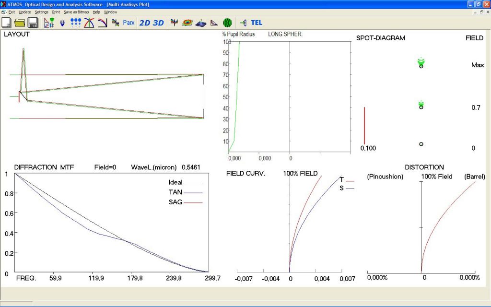Viewport: 491px width, 307px height.
Task: Show the 3D layout view
Action: pos(158,23)
